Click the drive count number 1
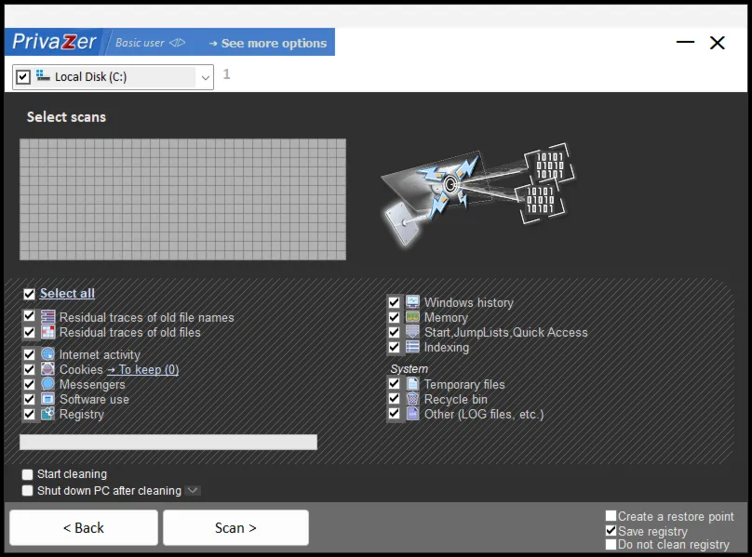 tap(226, 74)
